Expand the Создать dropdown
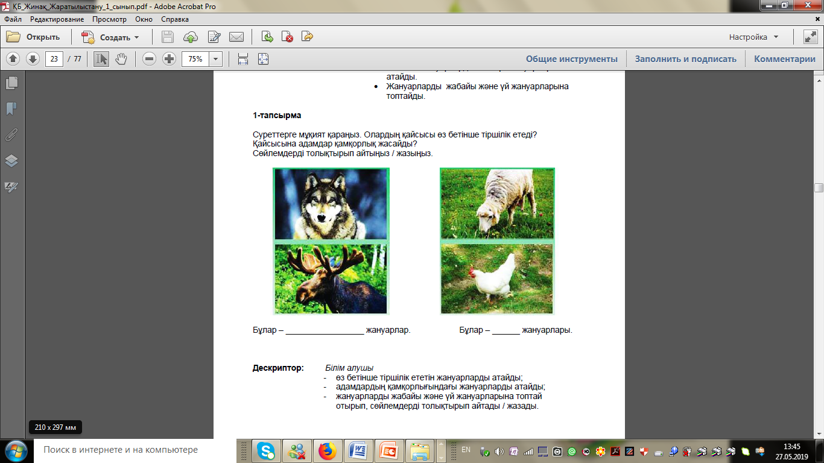Viewport: 824px width, 463px height. click(x=136, y=37)
